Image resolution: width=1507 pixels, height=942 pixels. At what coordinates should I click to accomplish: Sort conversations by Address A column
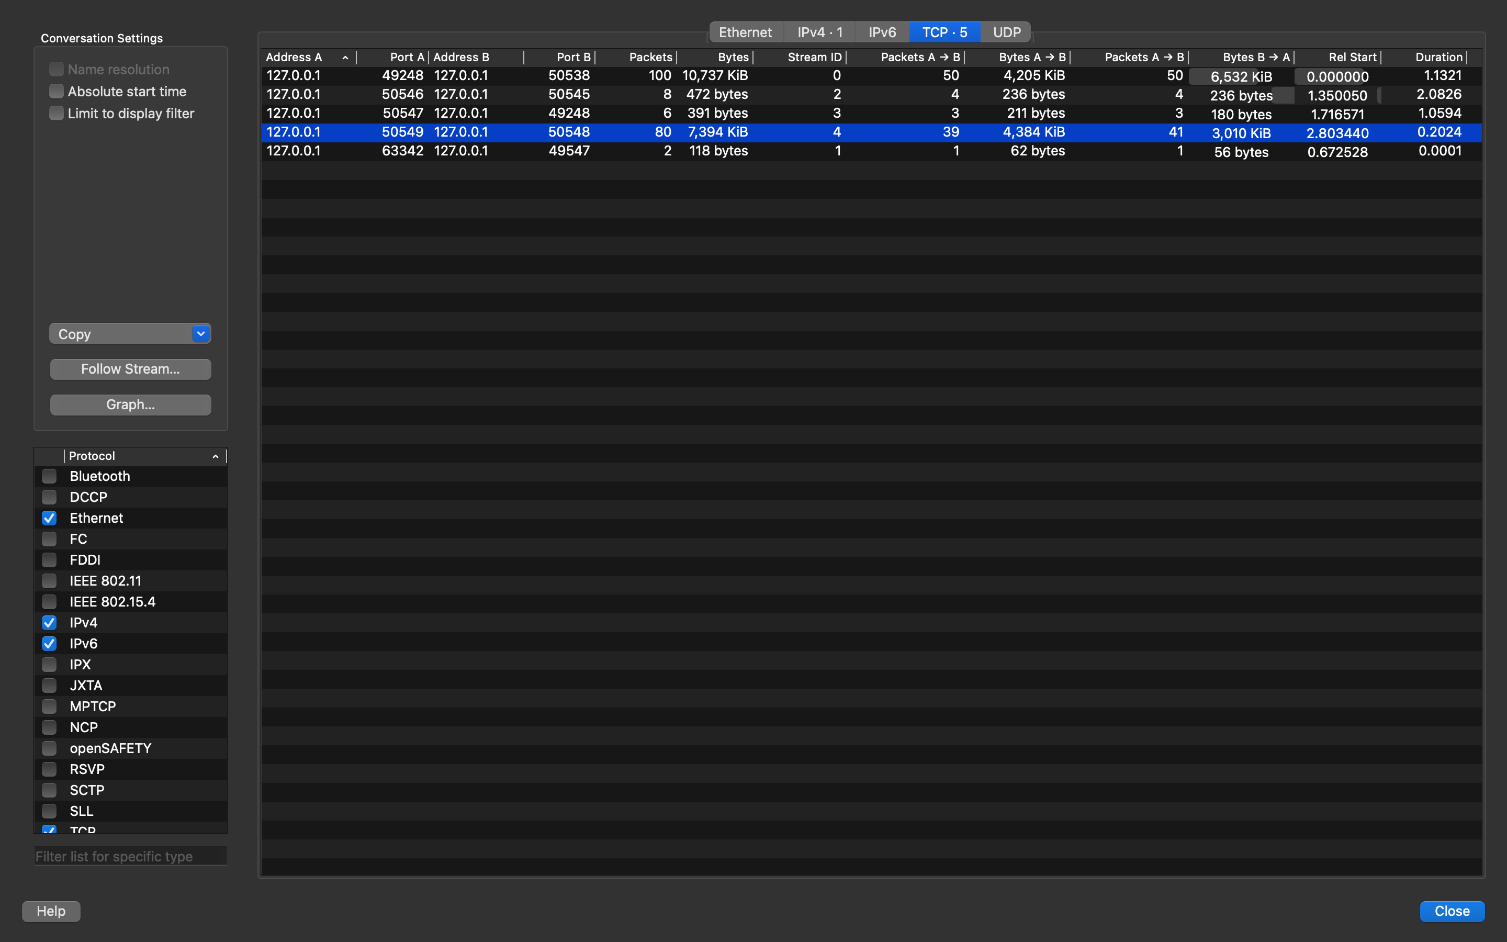tap(309, 58)
